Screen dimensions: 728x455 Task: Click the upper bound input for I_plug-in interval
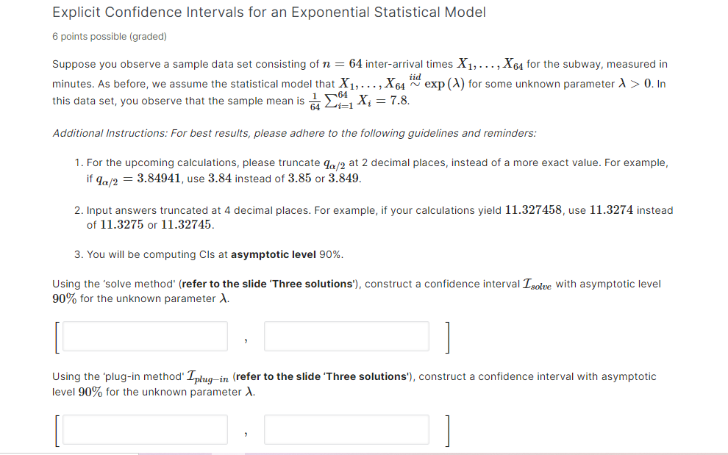[346, 429]
